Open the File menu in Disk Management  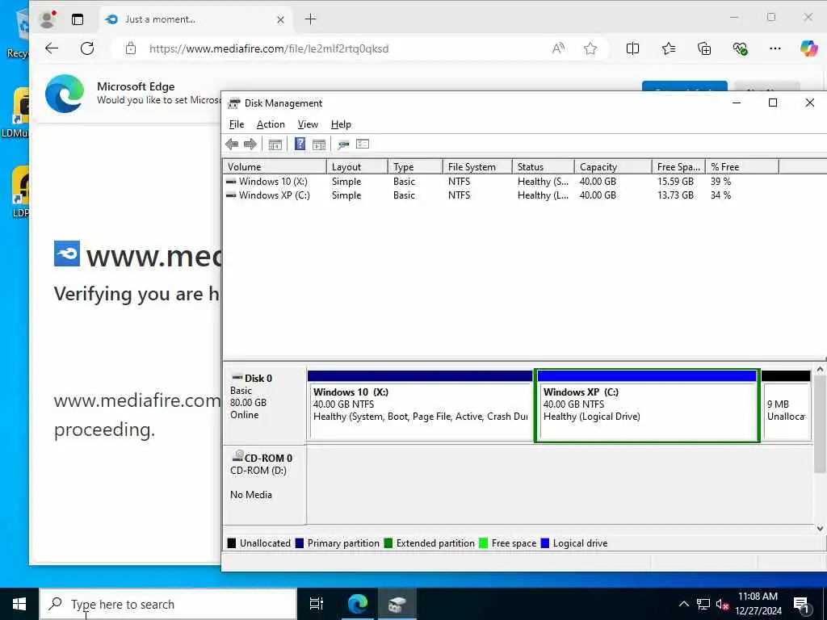tap(237, 124)
